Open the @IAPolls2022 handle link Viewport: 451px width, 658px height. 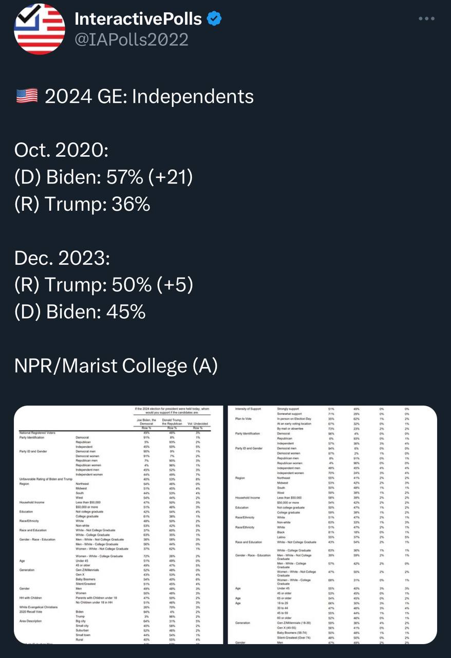[x=131, y=40]
